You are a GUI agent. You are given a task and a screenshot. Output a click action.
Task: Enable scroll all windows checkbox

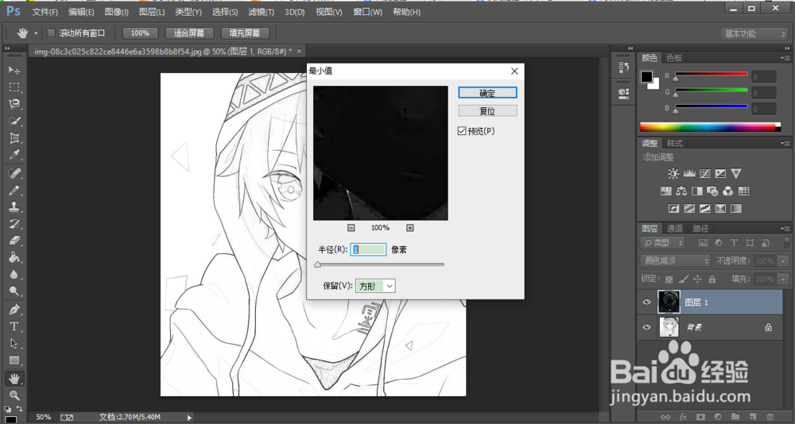click(x=51, y=33)
